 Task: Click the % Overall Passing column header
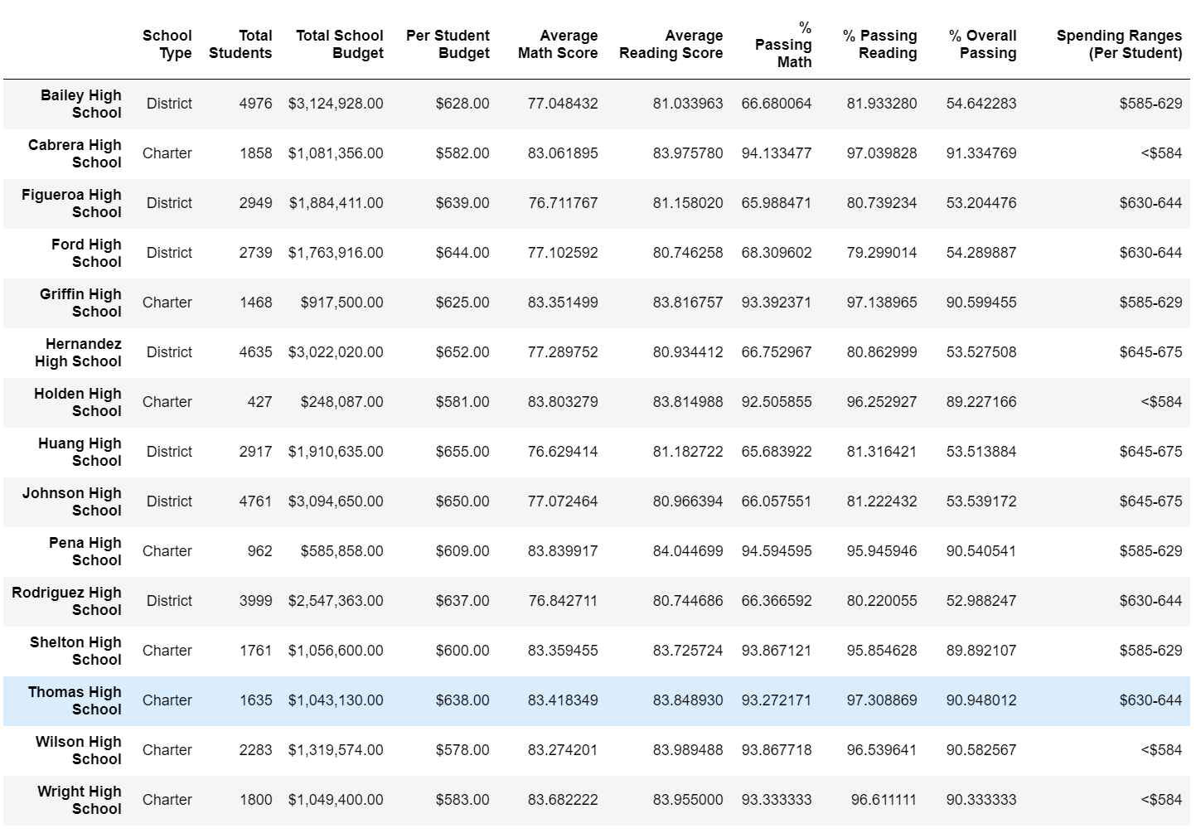click(x=982, y=45)
